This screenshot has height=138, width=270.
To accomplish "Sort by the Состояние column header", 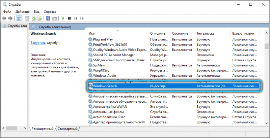I will click(x=180, y=33).
